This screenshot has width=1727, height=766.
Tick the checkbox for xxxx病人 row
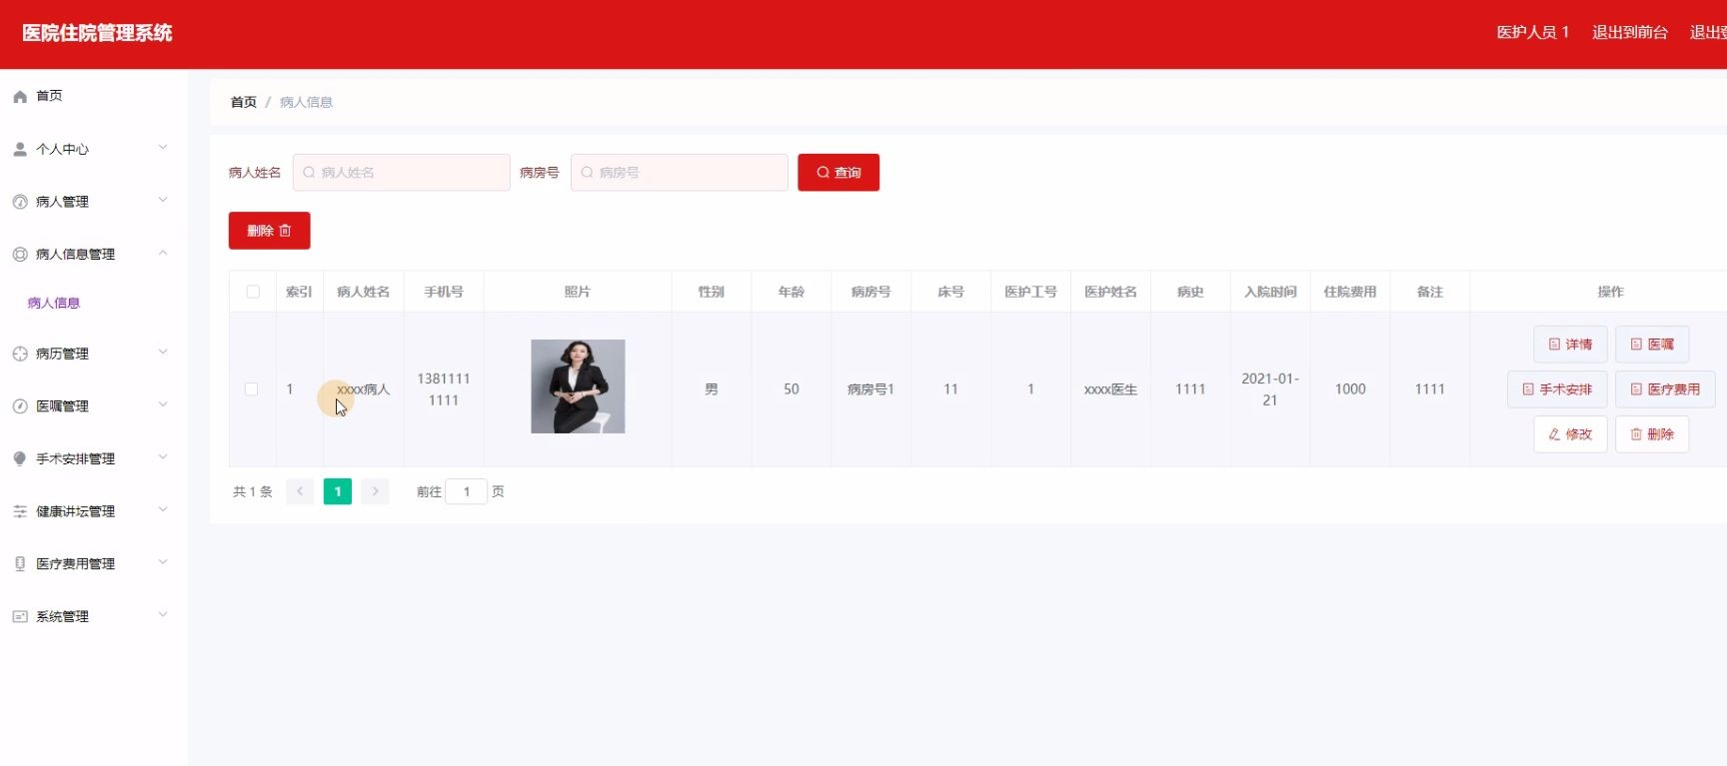251,389
